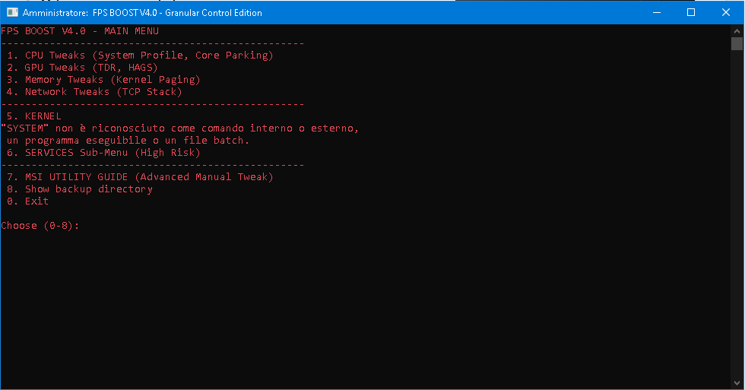745x390 pixels.
Task: Click the vertical scrollbar thumb
Action: [x=737, y=43]
